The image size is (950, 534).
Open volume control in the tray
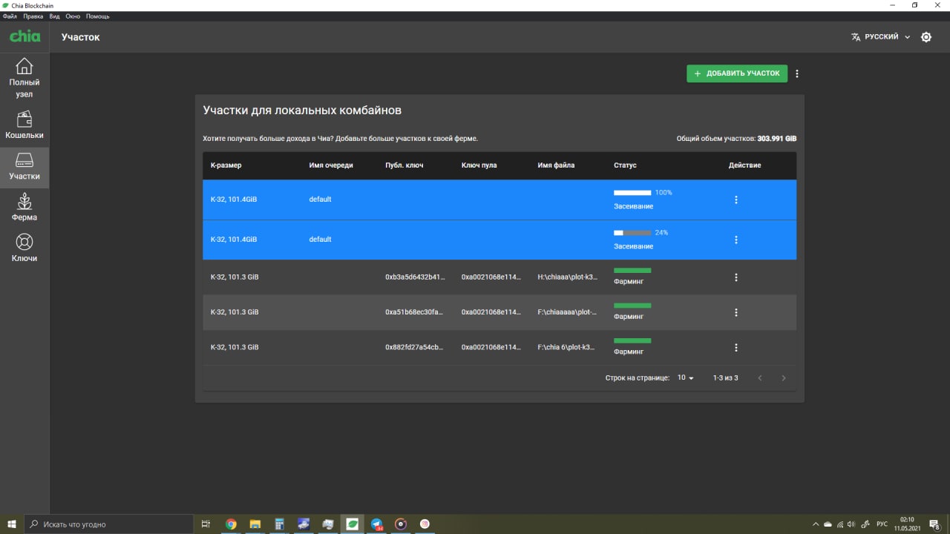pos(851,524)
